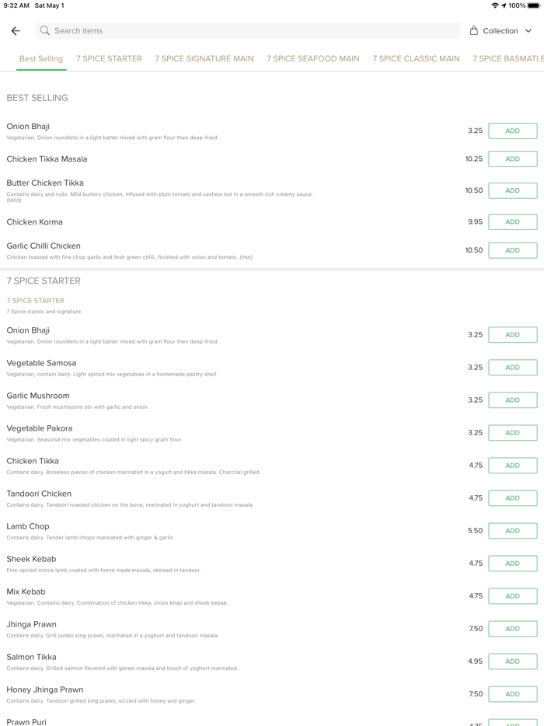Click the search magnifier icon

click(45, 31)
